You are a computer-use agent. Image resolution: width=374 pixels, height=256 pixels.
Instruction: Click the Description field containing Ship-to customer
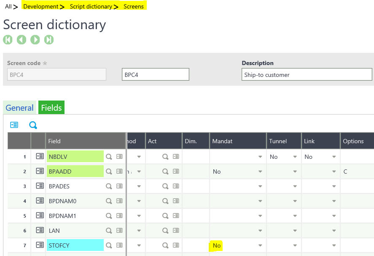tap(307, 75)
